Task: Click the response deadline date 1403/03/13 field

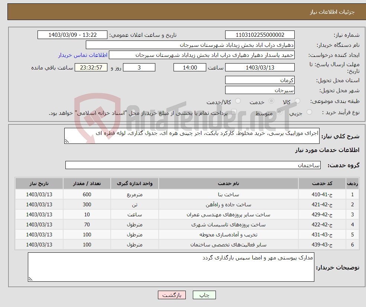Action: 260,68
